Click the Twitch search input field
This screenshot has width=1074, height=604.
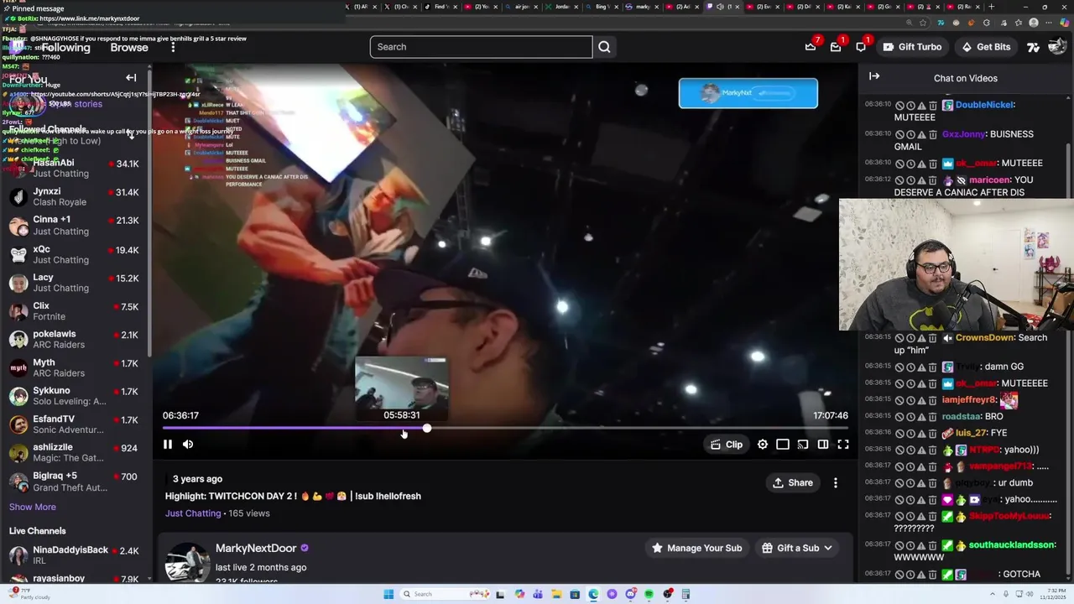pyautogui.click(x=481, y=47)
